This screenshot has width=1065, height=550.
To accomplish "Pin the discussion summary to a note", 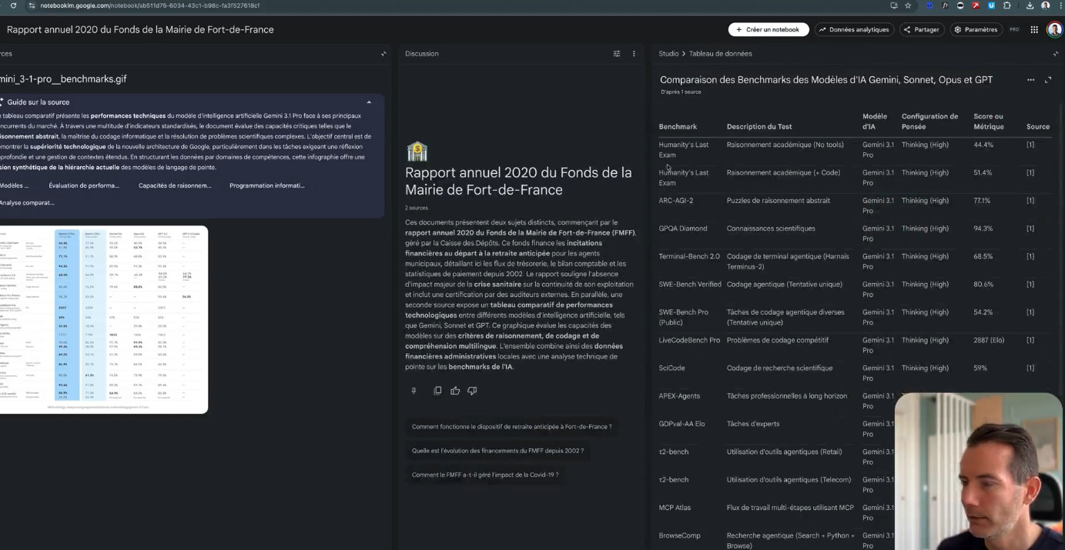I will coord(414,391).
